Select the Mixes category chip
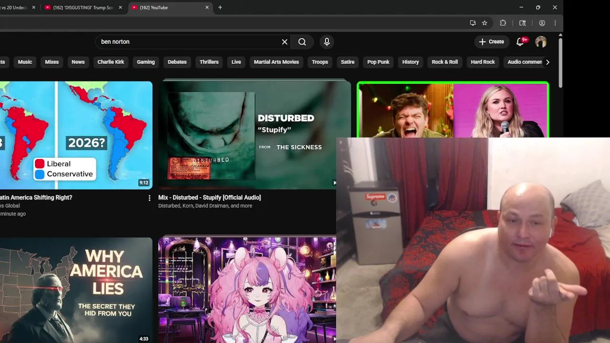The width and height of the screenshot is (610, 343). [51, 62]
